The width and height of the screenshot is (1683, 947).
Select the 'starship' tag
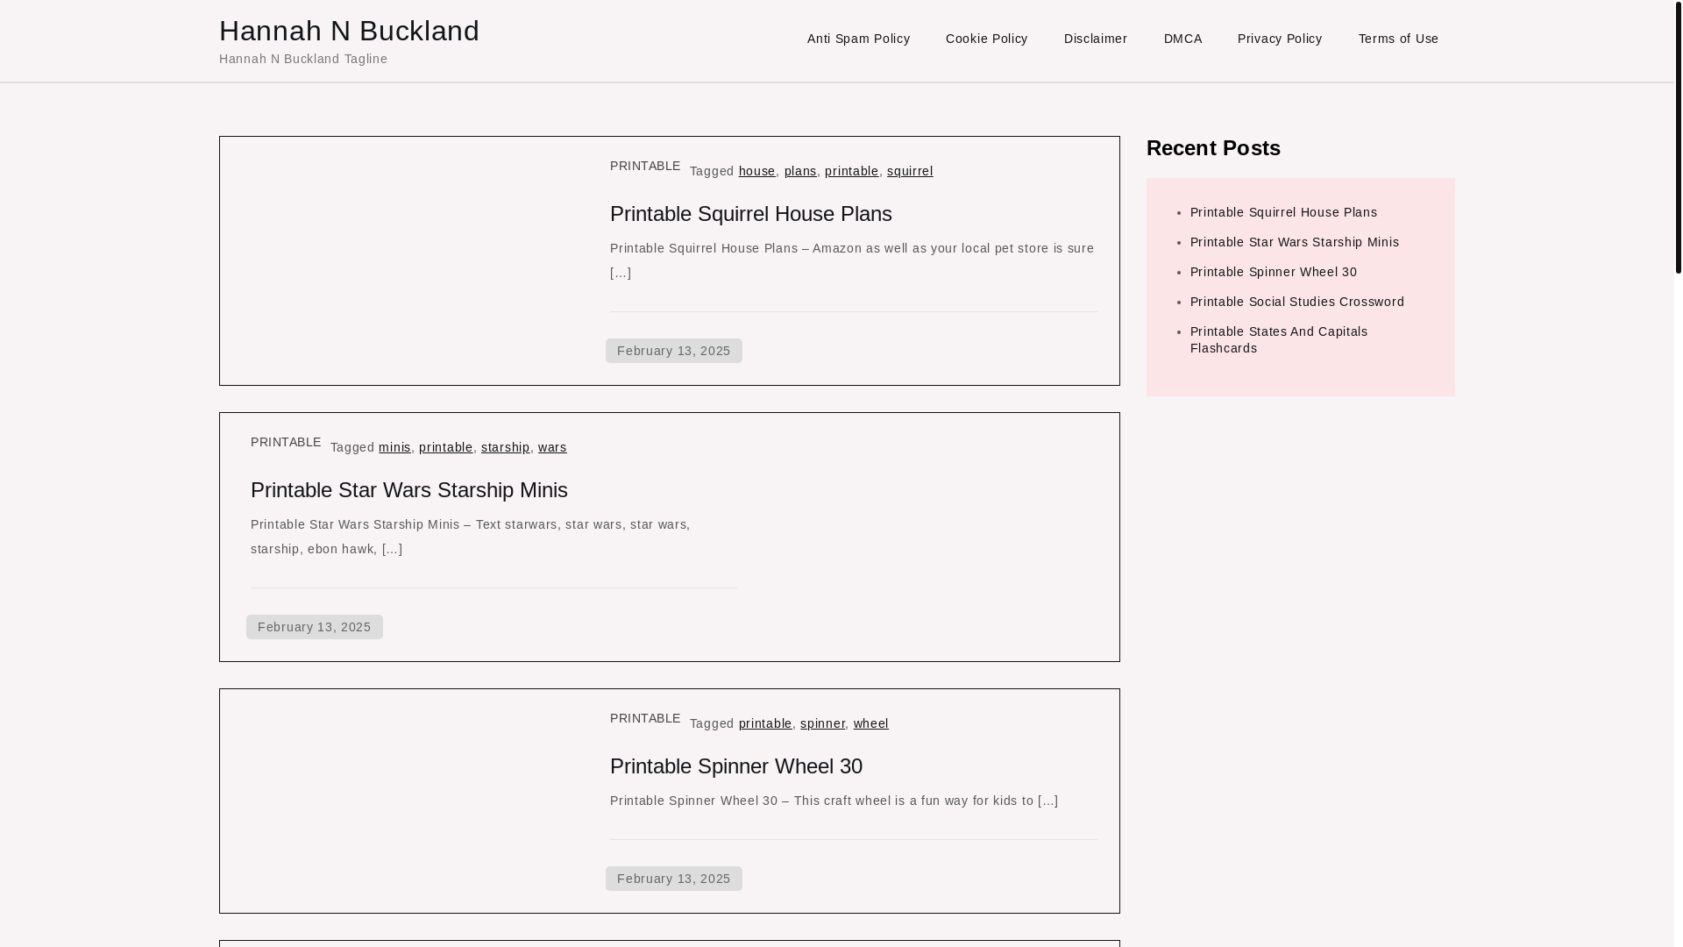pyautogui.click(x=505, y=447)
